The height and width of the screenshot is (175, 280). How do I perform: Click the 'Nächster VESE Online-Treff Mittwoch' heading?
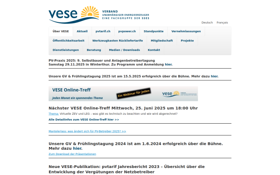click(123, 108)
